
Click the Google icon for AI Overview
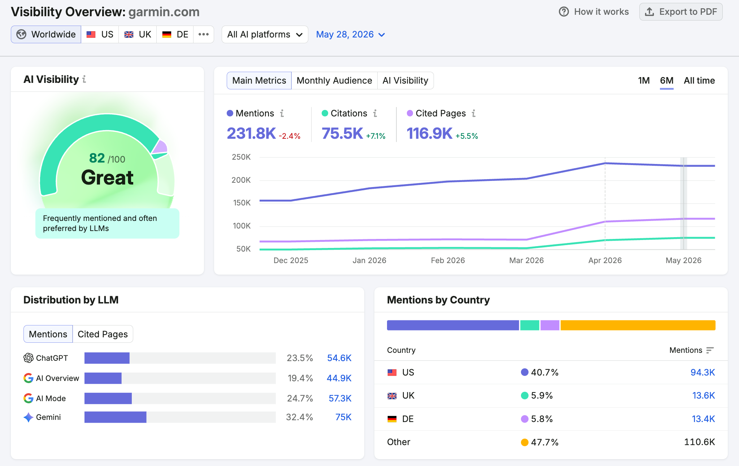29,378
